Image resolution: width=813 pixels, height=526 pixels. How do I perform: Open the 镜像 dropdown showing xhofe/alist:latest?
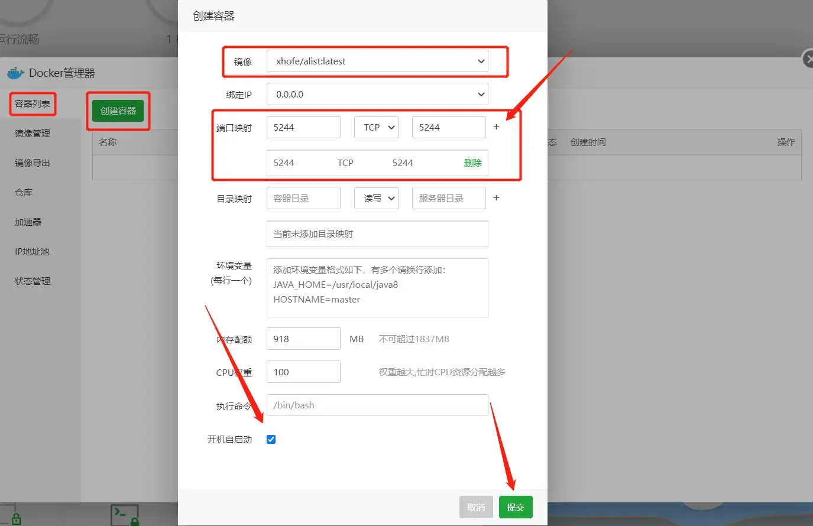click(x=377, y=61)
